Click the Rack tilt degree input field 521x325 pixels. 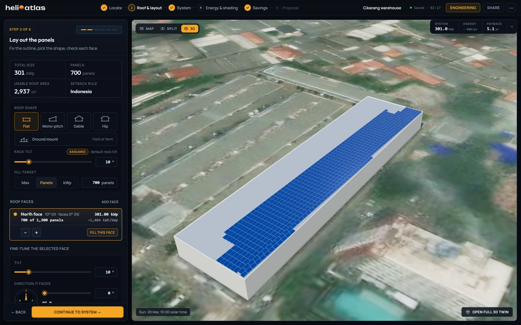pyautogui.click(x=106, y=162)
